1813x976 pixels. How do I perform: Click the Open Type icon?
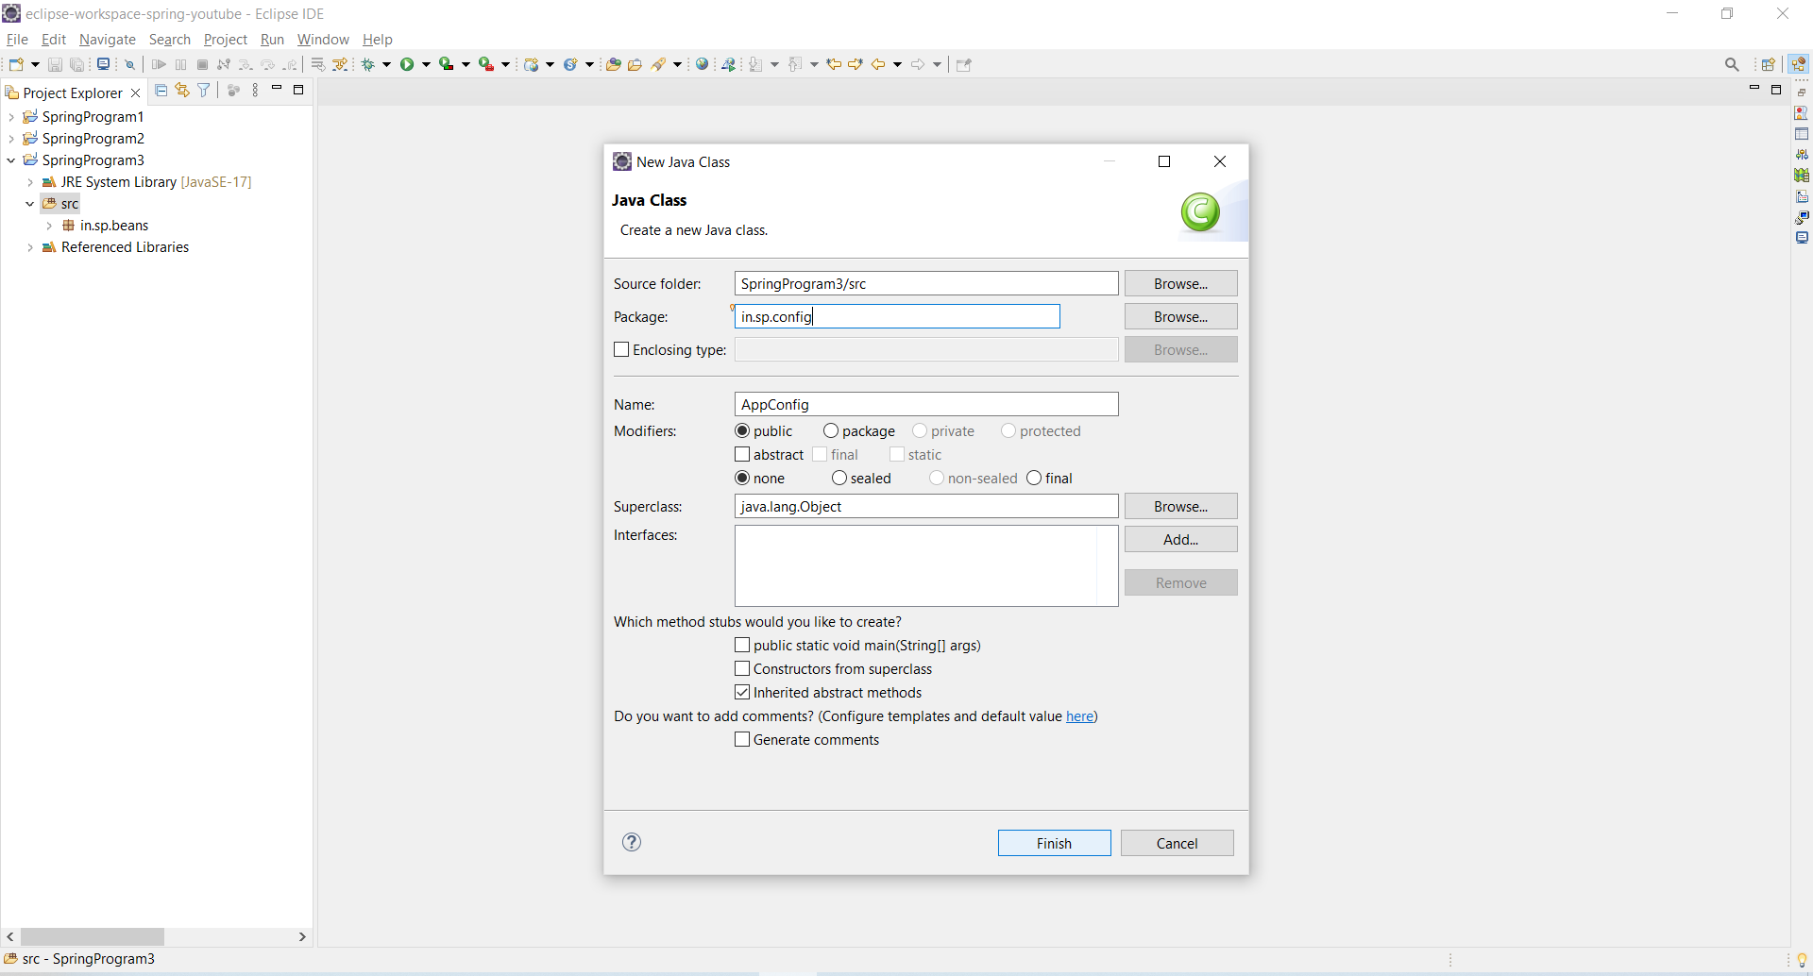coord(613,64)
